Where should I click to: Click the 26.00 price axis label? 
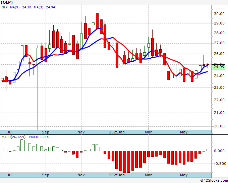point(219,54)
